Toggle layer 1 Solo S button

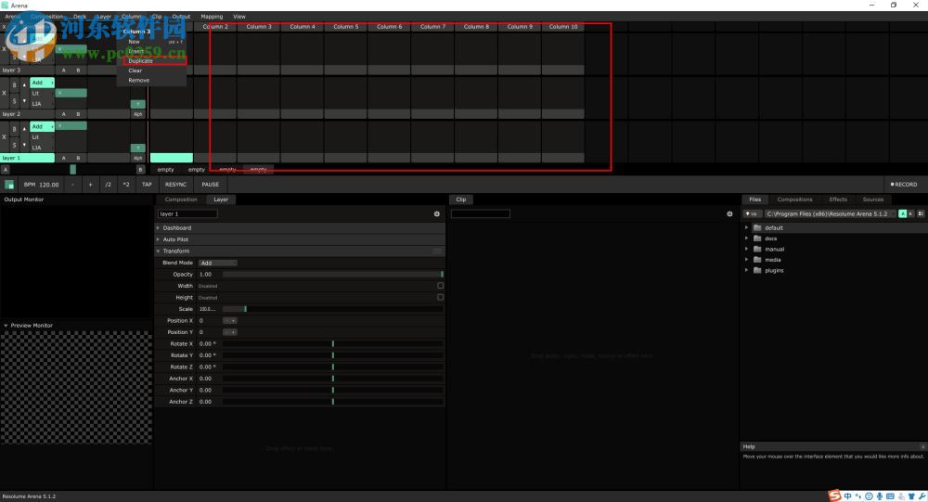[x=15, y=145]
